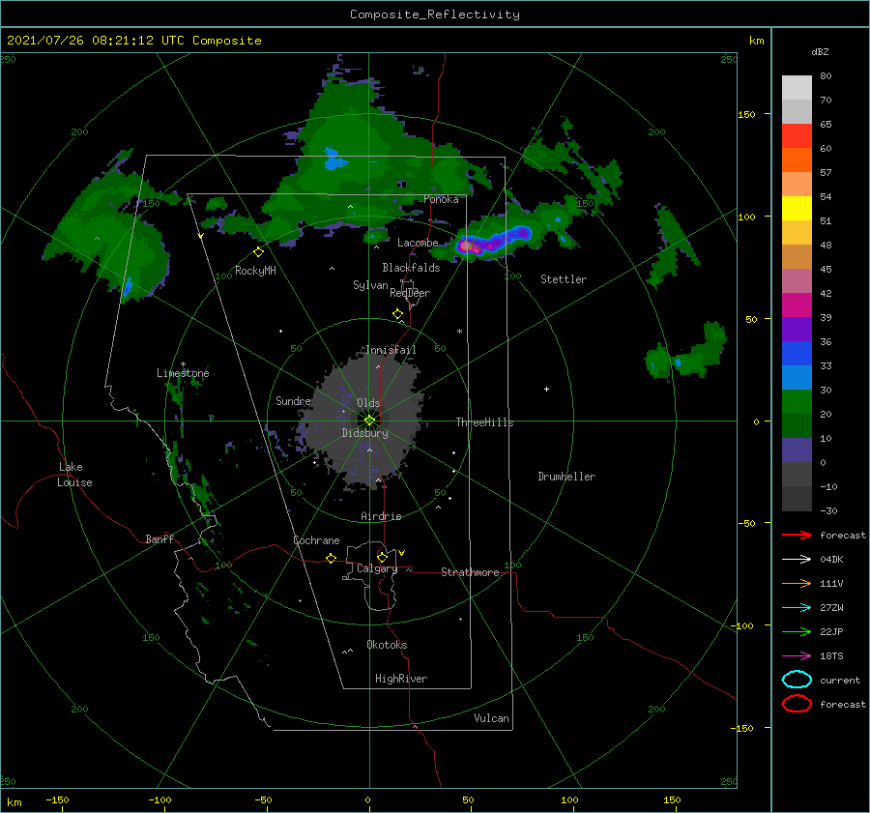Pick the light gray 80 dBZ swatch

tap(797, 87)
